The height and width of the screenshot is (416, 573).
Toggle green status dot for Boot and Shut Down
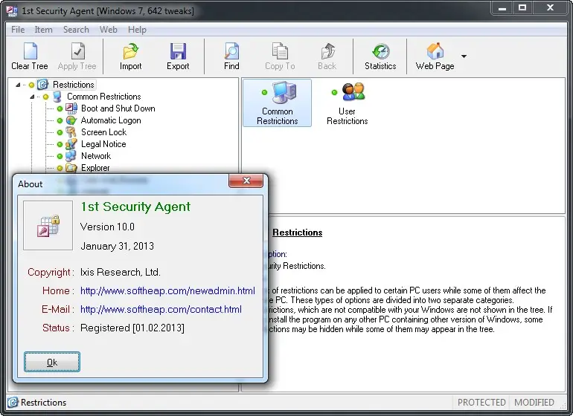tap(60, 108)
